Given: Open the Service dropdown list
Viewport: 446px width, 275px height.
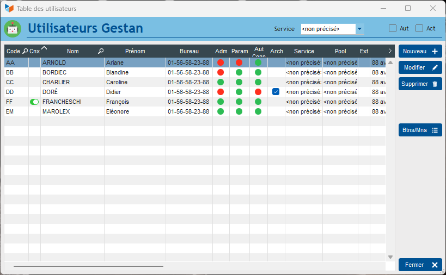Looking at the screenshot, I should click(360, 29).
